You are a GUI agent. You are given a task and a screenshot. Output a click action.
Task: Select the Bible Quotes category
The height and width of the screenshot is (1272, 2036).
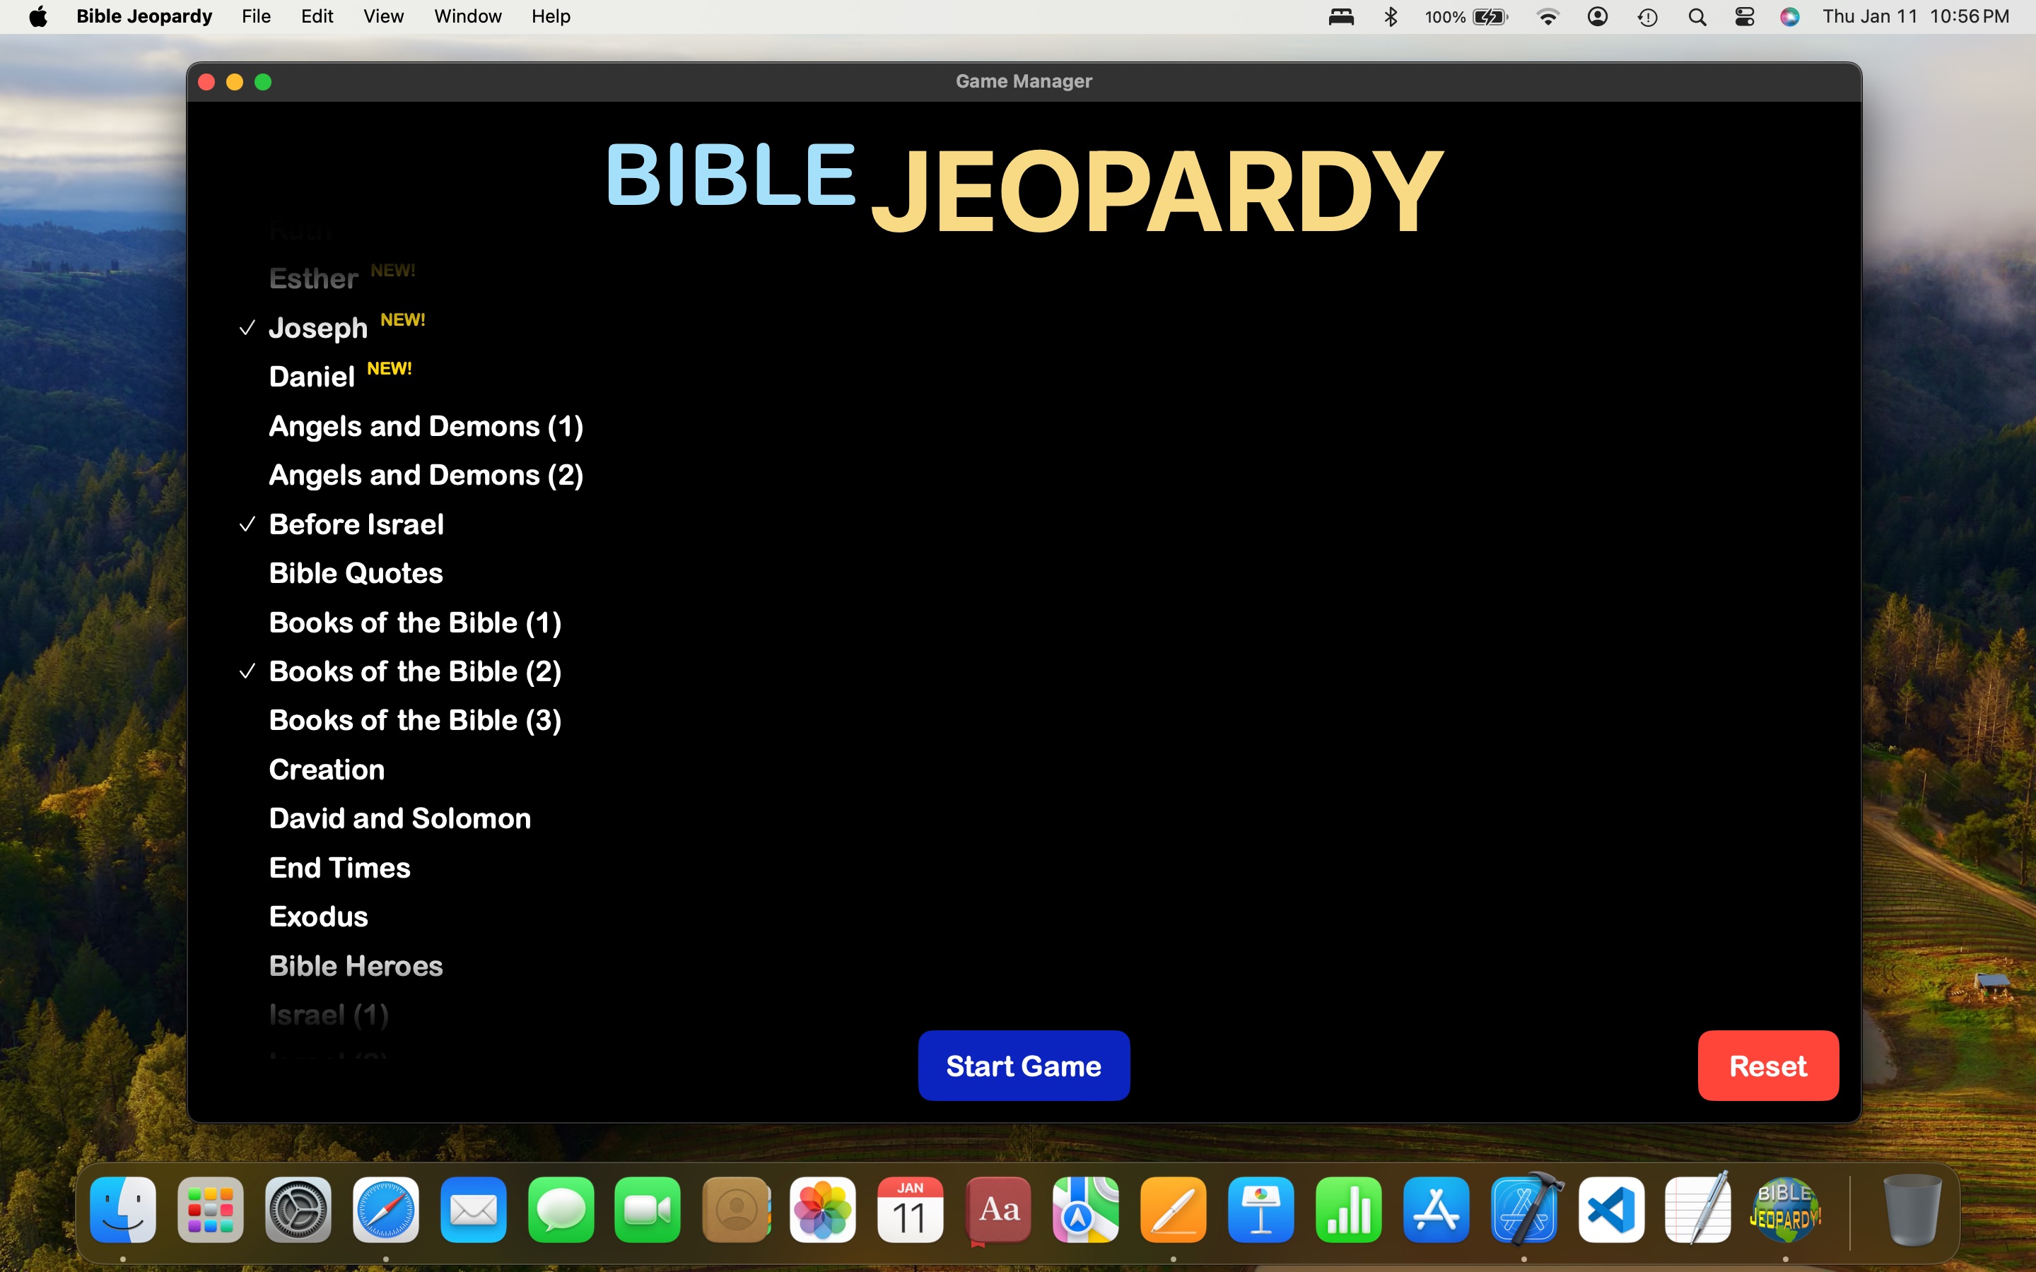356,573
